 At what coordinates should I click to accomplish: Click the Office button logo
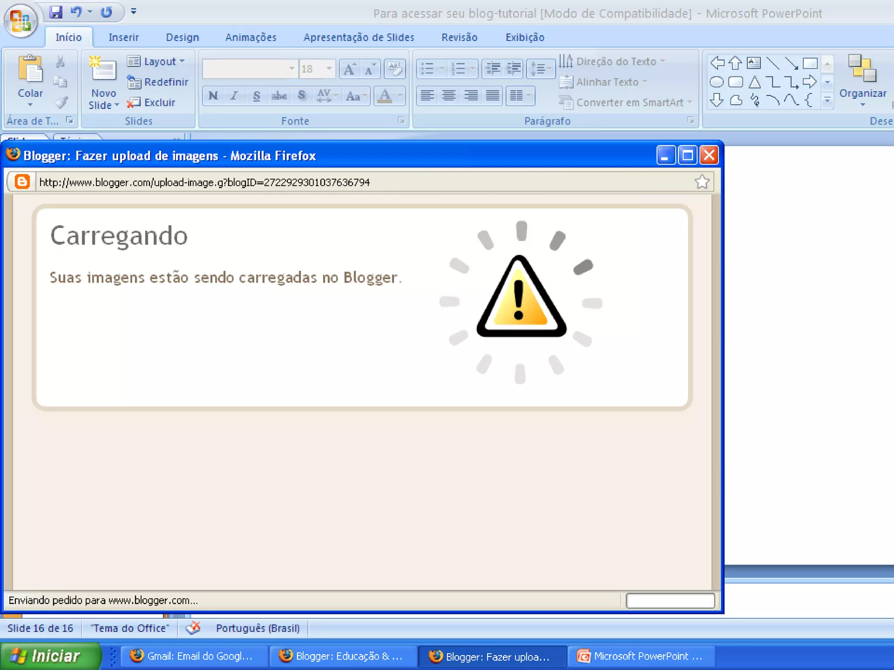coord(21,21)
